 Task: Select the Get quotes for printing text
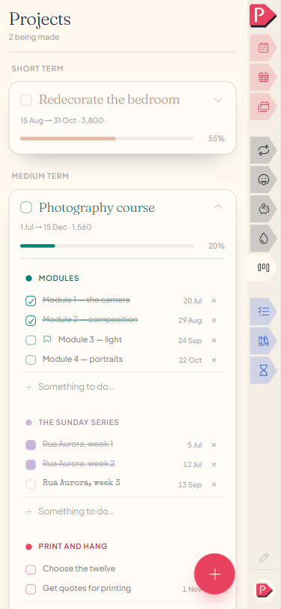[x=87, y=589]
